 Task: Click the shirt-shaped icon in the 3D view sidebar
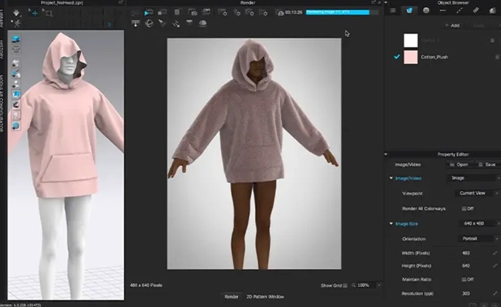pyautogui.click(x=15, y=49)
